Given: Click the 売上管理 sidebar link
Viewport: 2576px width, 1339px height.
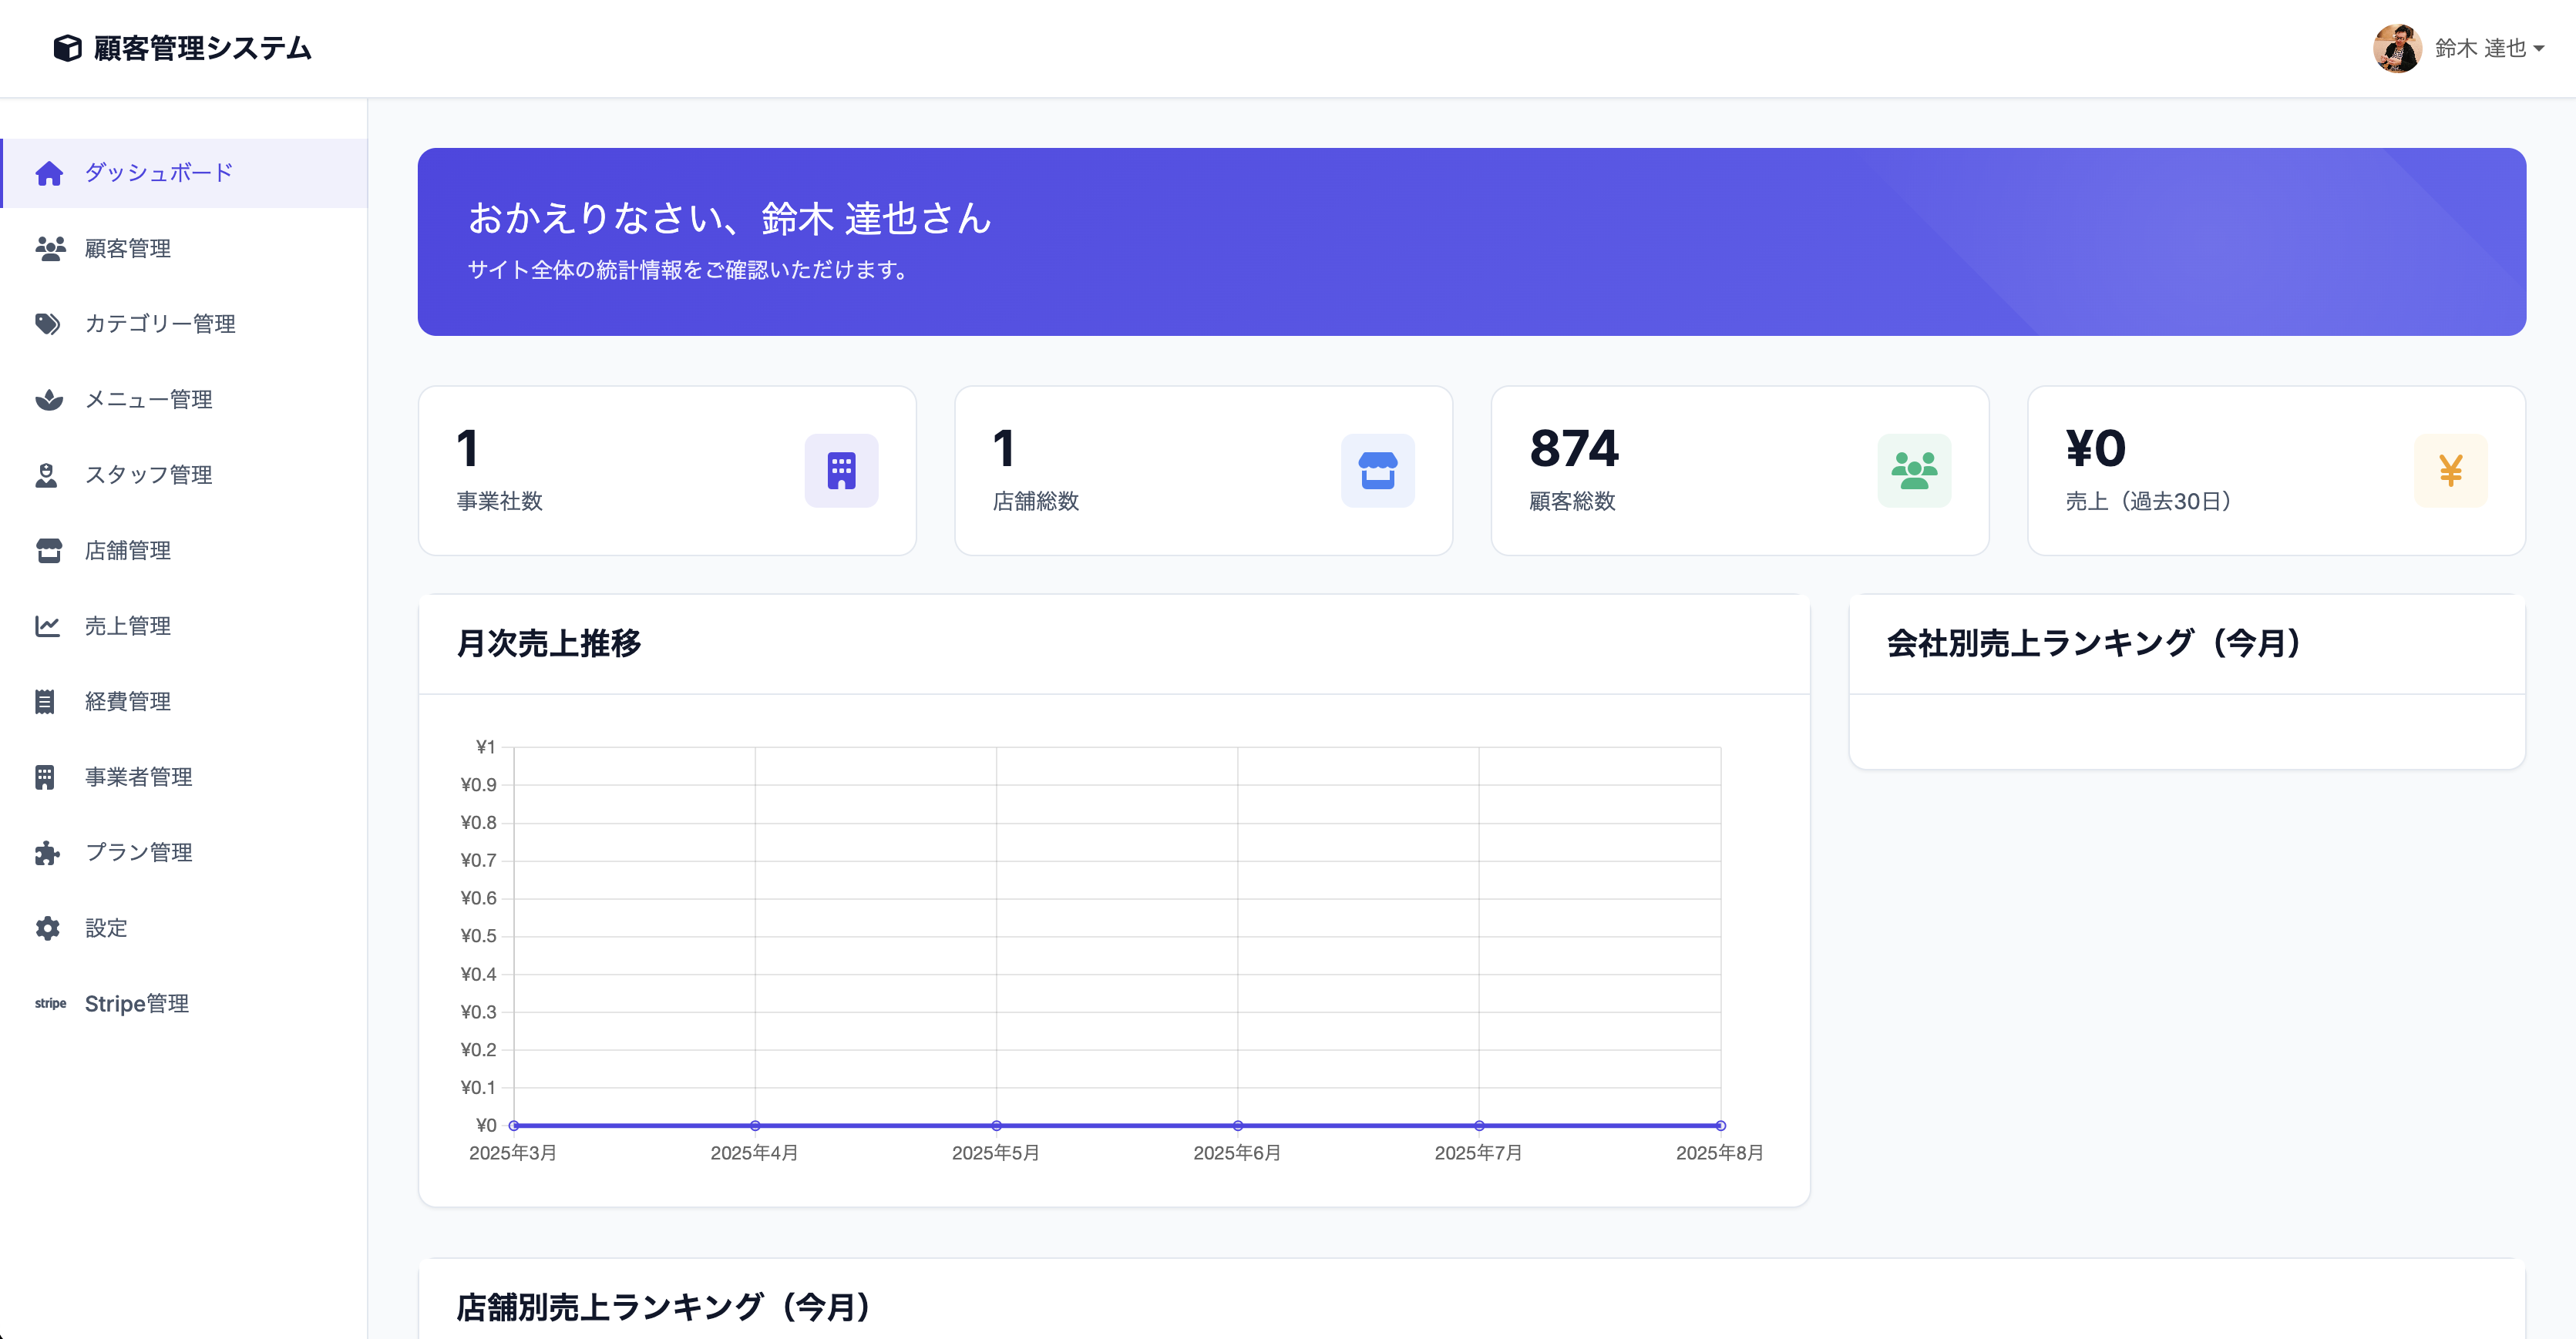Looking at the screenshot, I should 127,626.
